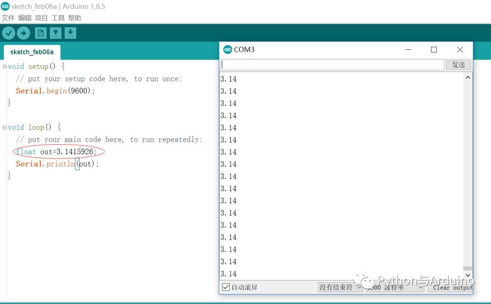Minimize the COM3 window
The image size is (491, 304).
408,49
